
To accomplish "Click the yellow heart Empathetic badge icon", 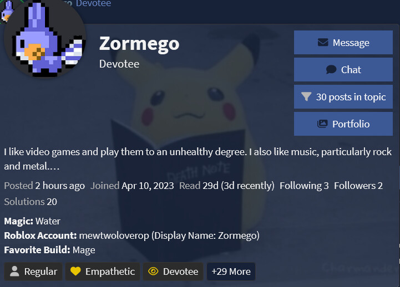I will (x=75, y=271).
